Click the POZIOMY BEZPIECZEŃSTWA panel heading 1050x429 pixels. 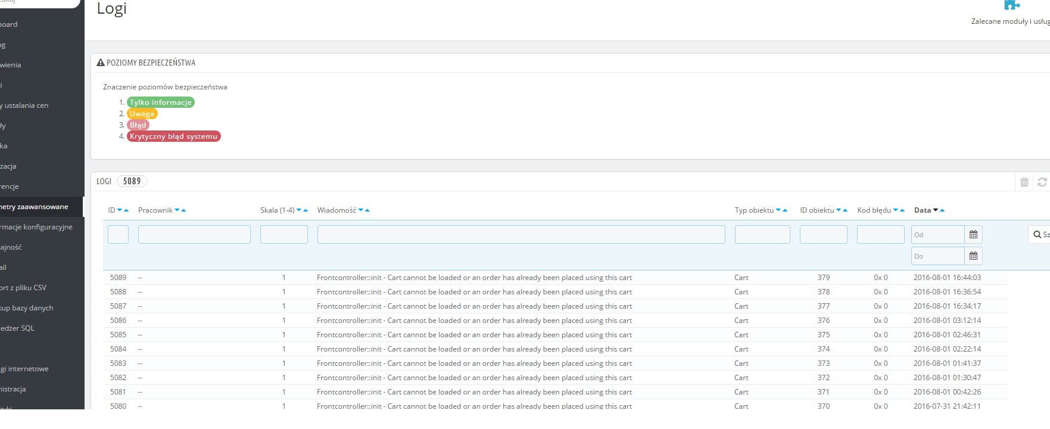(x=151, y=63)
